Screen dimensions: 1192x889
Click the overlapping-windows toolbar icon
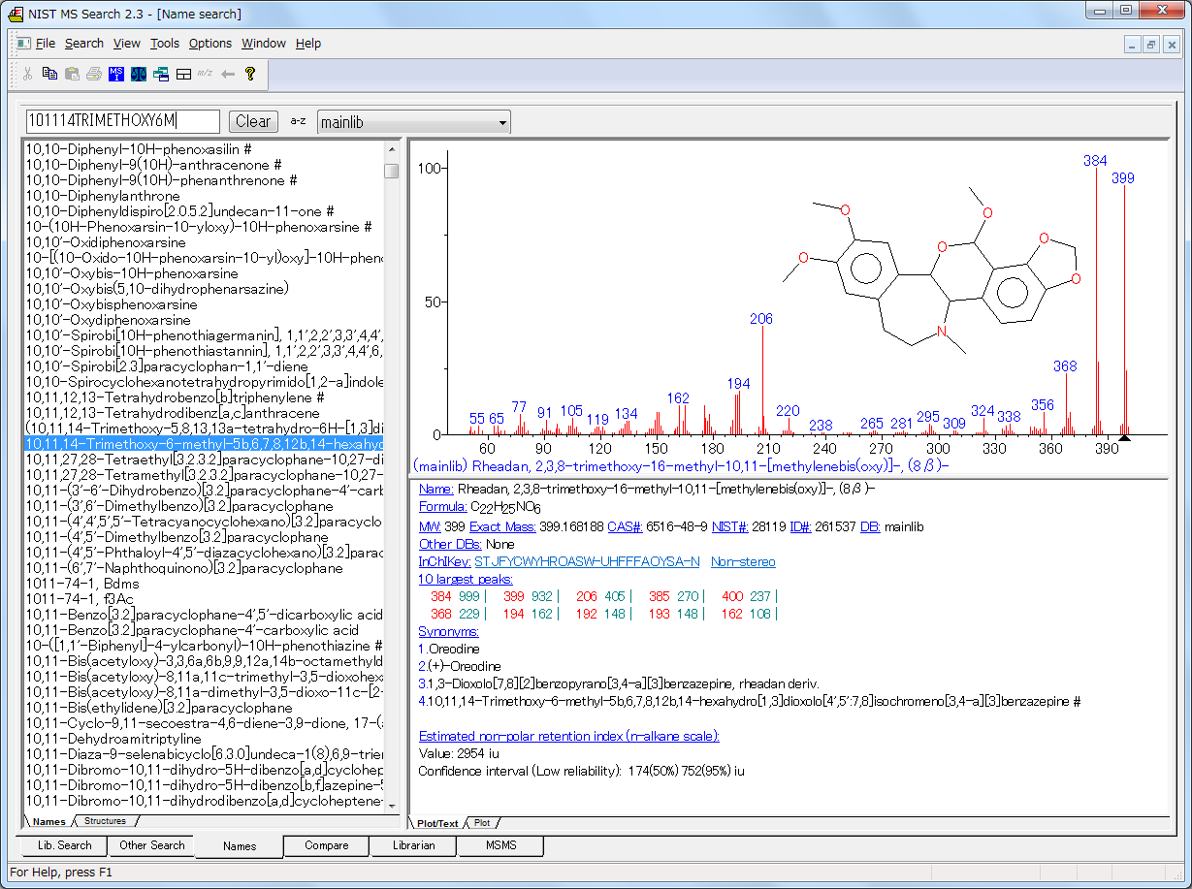(161, 74)
